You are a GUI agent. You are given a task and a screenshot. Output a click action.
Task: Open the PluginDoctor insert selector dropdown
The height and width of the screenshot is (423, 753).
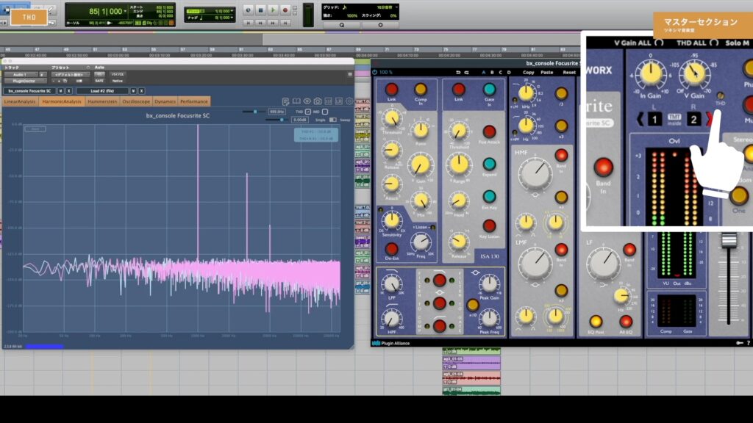(25, 81)
